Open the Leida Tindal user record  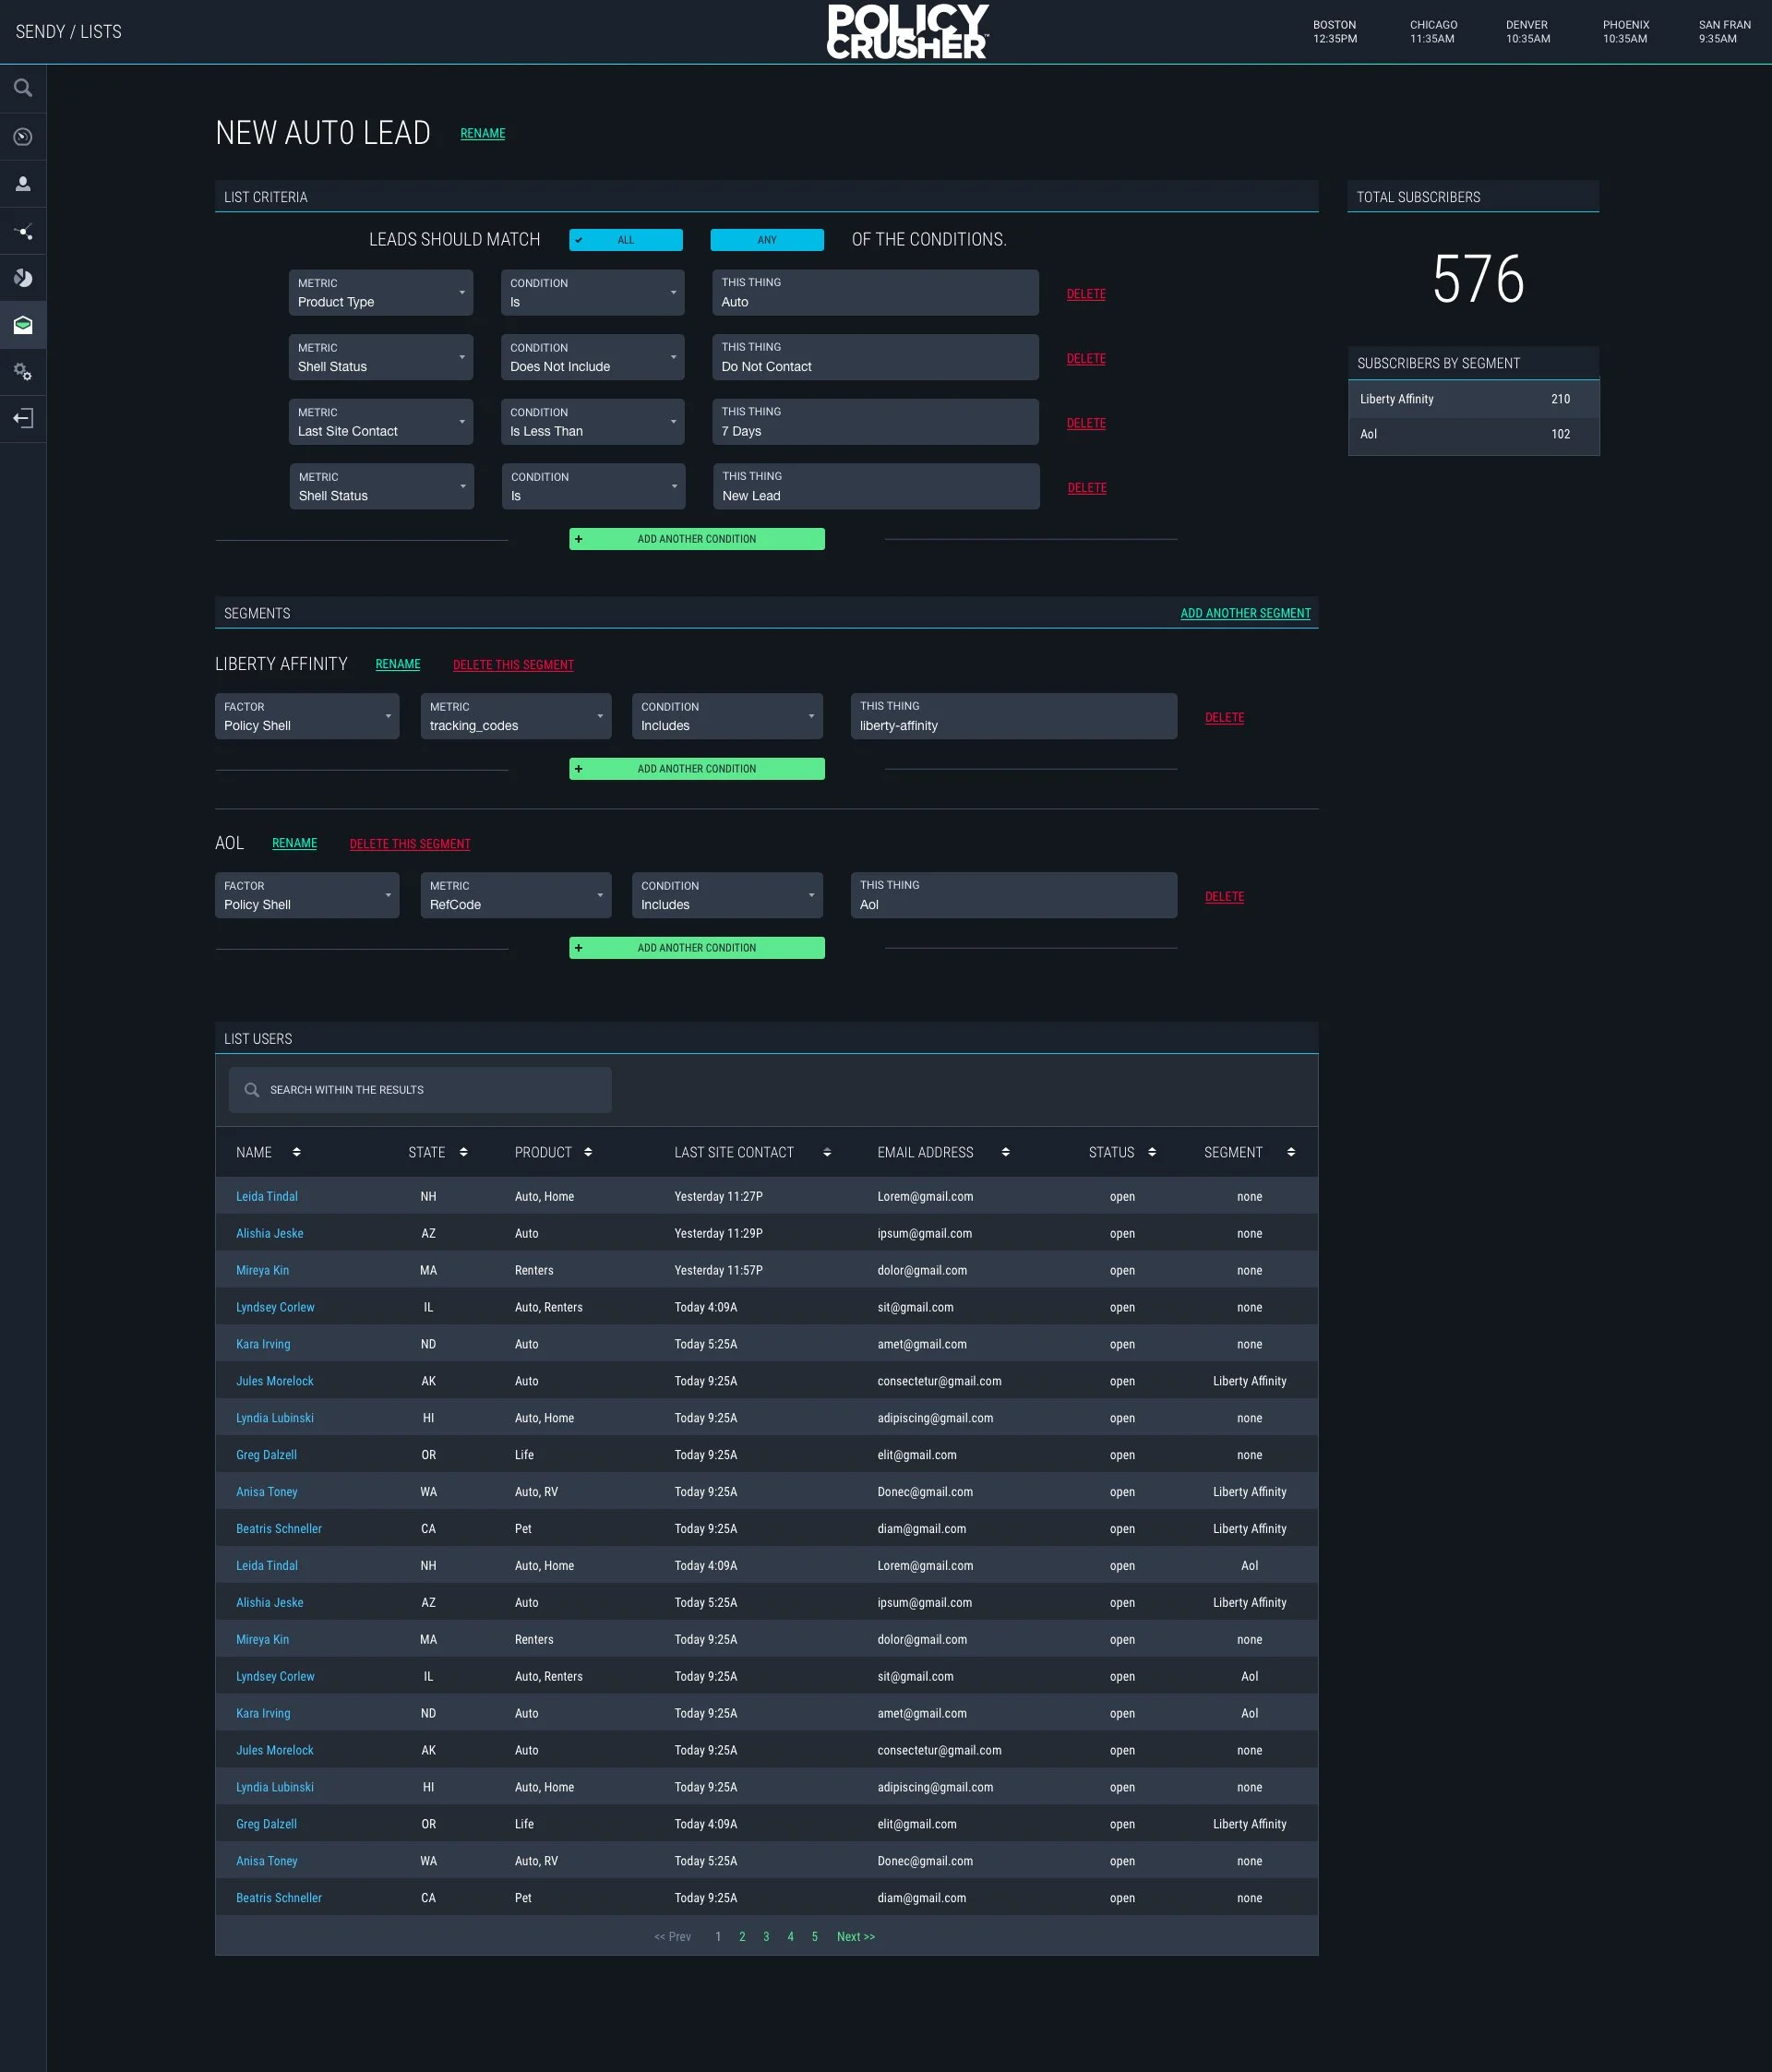266,1196
